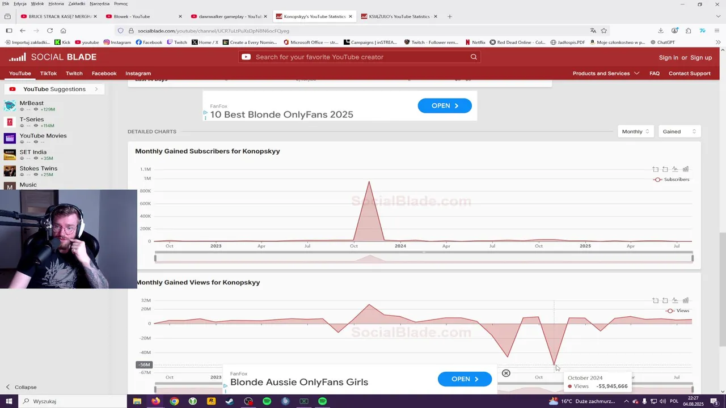The height and width of the screenshot is (408, 726).
Task: Switch to the TikTok platform tab
Action: (48, 73)
